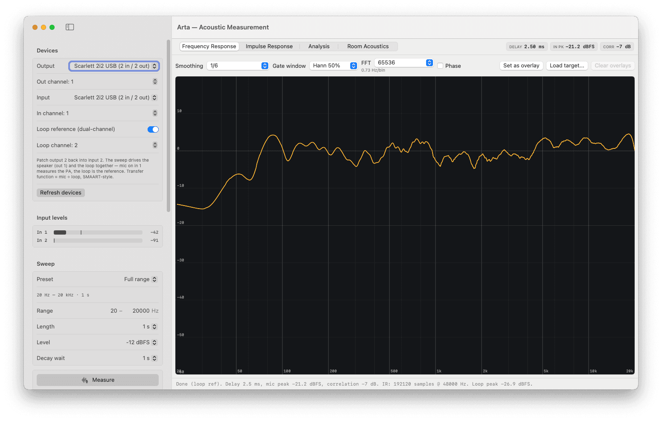Click the DELAY 2.50 ms readout
Viewport: 662px width, 421px height.
[527, 47]
